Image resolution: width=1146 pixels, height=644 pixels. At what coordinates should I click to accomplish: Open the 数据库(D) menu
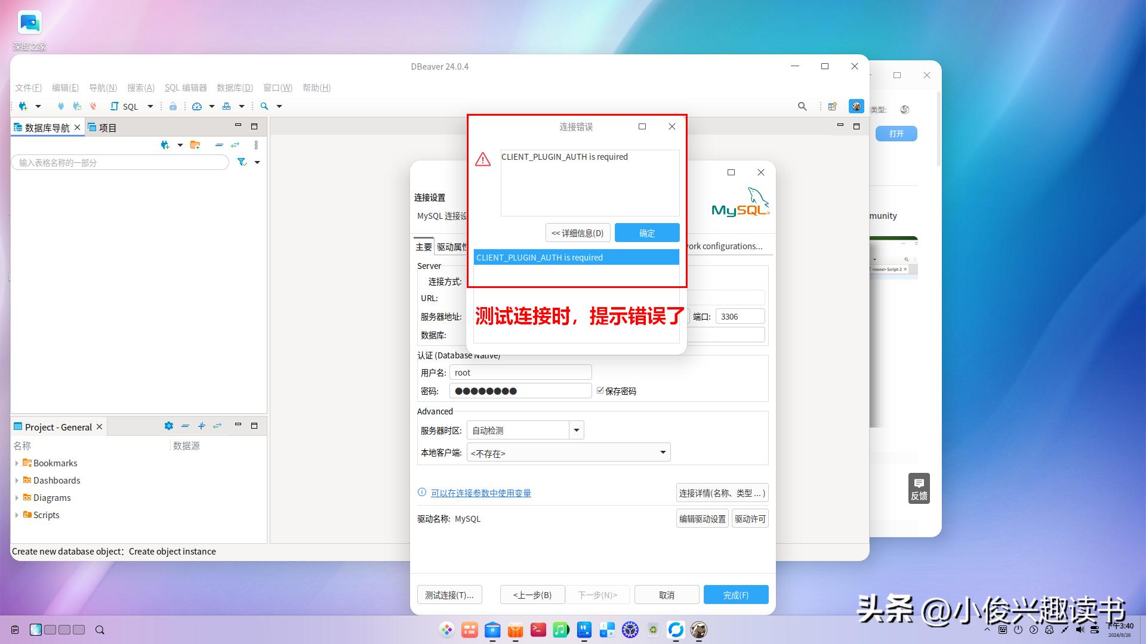[235, 88]
